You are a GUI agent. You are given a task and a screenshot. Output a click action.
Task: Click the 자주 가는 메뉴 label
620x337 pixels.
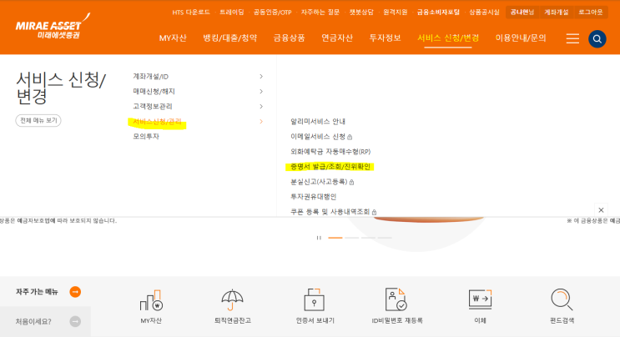tap(37, 292)
